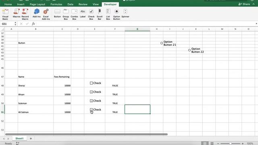Click the 100% zoom level
This screenshot has width=258, height=145.
click(250, 143)
